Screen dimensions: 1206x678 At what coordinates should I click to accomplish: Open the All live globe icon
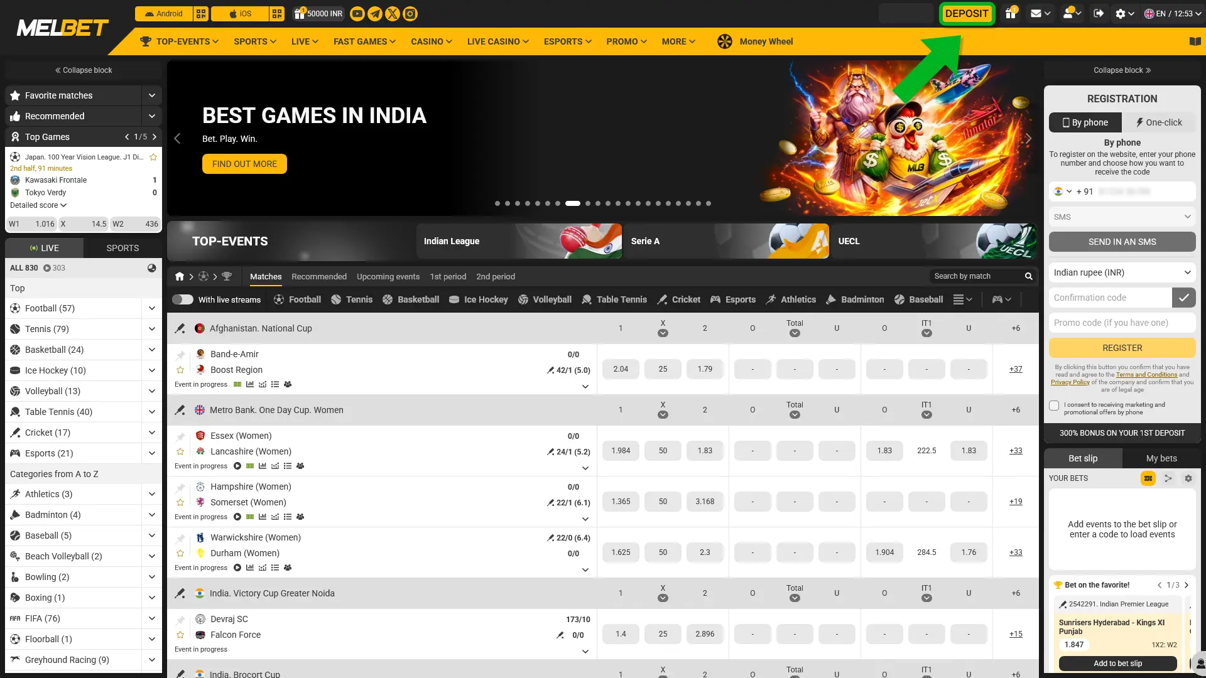click(152, 268)
